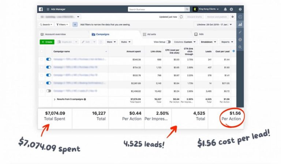Open the bar chart icon in right sidebar
Viewport: 281px width, 164px height.
coord(240,25)
